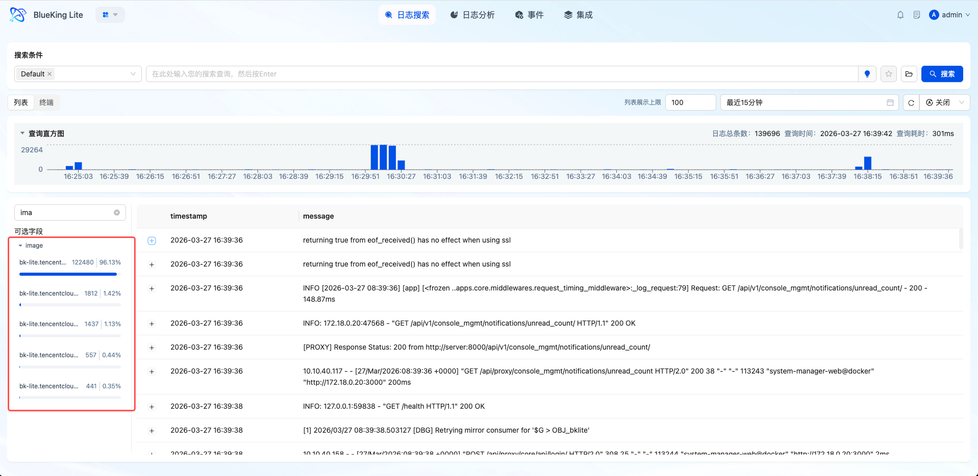
Task: Click the field filter input containing ima
Action: (x=70, y=213)
